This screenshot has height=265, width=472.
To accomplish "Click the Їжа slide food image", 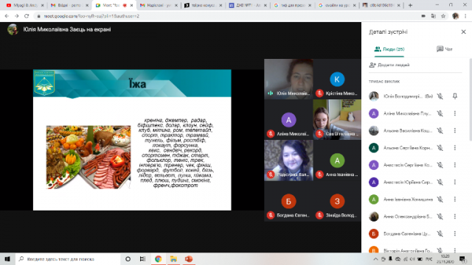I will [88, 157].
